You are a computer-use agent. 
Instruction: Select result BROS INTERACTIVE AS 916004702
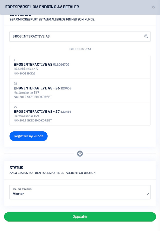pos(80,67)
